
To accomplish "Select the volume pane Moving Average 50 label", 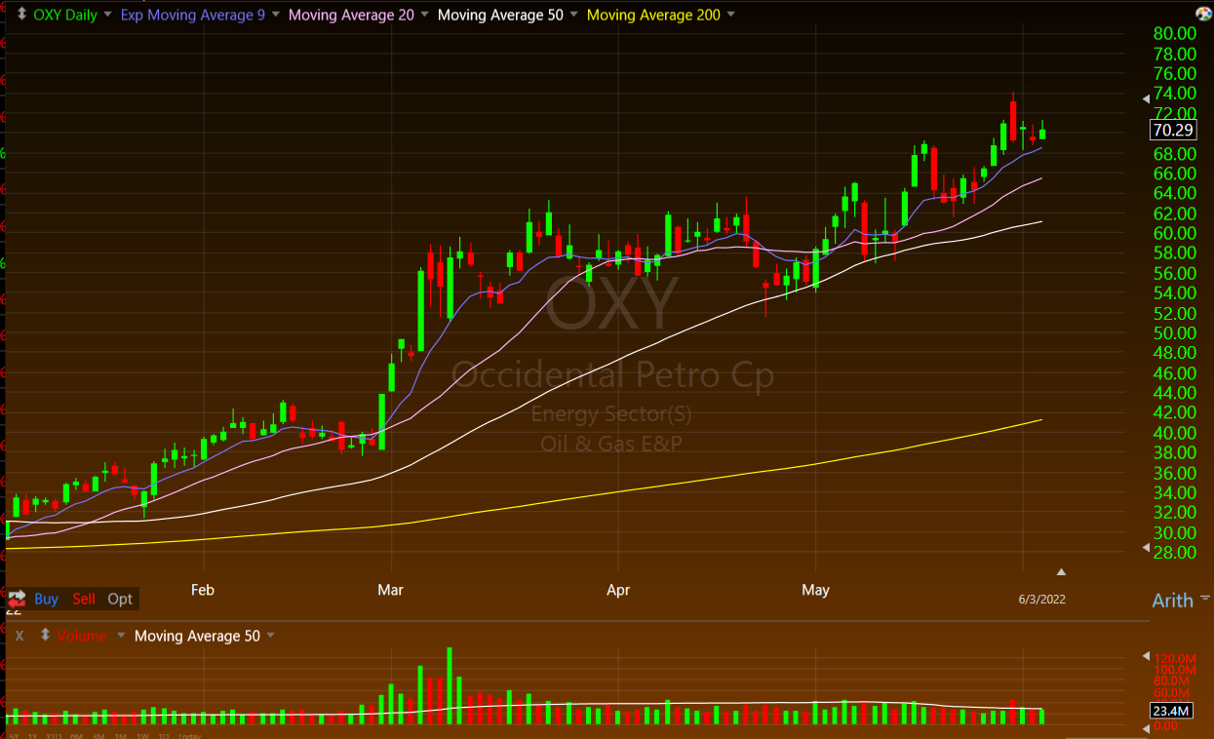I will coord(197,636).
